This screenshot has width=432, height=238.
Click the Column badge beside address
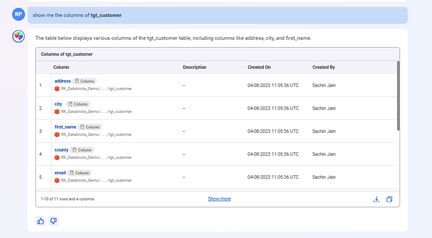[85, 81]
